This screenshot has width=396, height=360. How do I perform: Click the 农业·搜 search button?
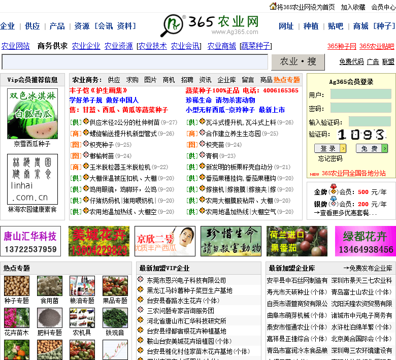point(298,62)
